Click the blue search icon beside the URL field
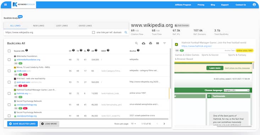The height and width of the screenshot is (135, 260). click(126, 32)
